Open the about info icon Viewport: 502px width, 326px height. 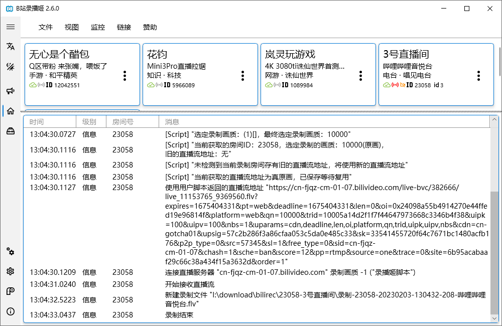coord(11,311)
